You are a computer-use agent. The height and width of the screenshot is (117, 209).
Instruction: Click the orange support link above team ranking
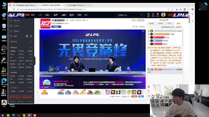pyautogui.click(x=179, y=27)
